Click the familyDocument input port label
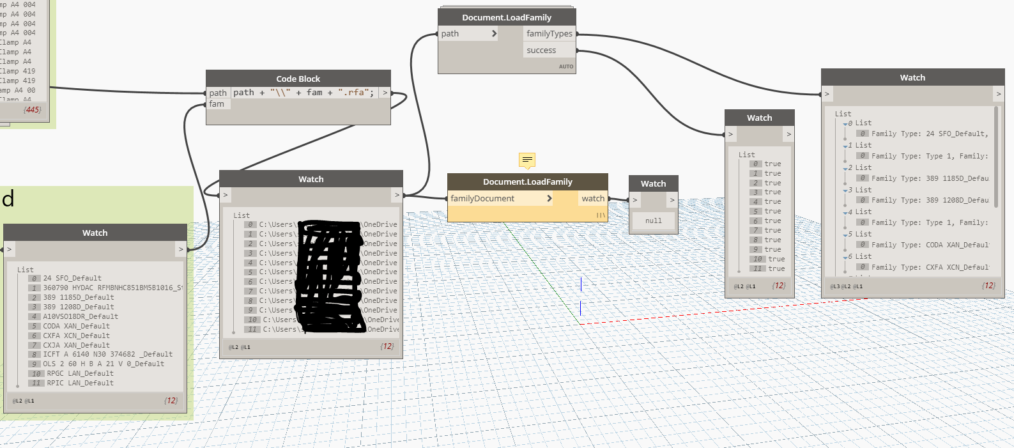 [x=482, y=199]
